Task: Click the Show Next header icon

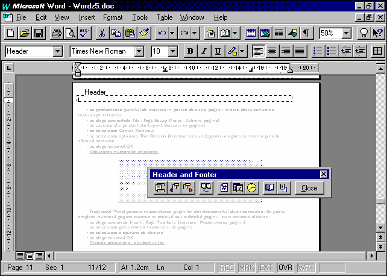Action: click(x=188, y=188)
